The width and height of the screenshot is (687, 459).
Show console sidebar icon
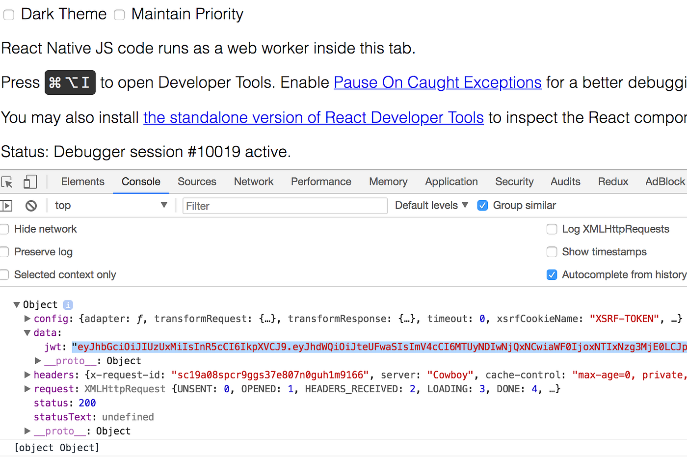pyautogui.click(x=6, y=206)
